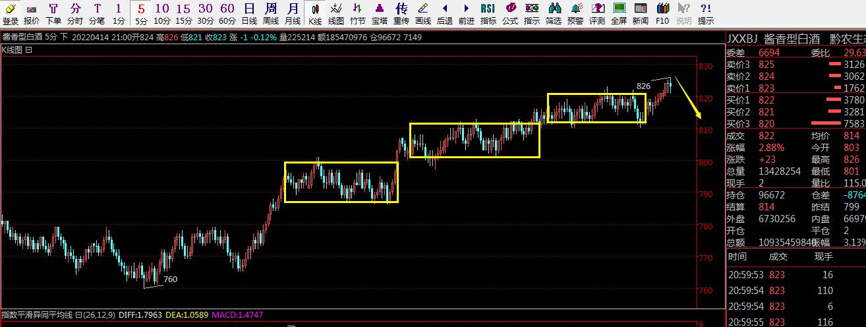866x327 pixels.
Task: Click the 提示 tips icon
Action: 706,13
